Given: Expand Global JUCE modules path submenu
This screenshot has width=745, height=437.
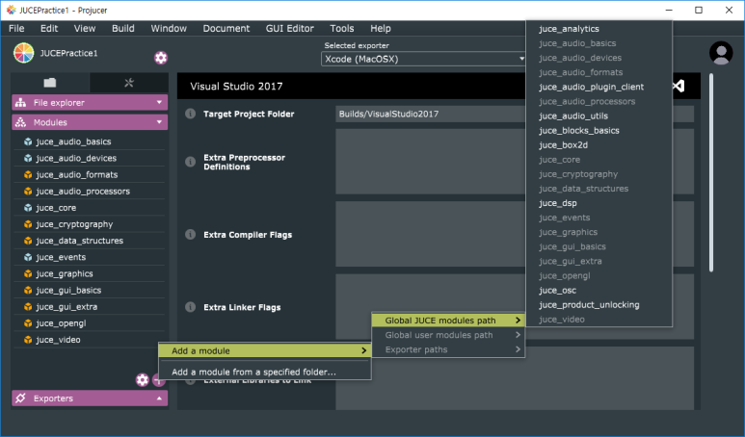Looking at the screenshot, I should tap(448, 321).
